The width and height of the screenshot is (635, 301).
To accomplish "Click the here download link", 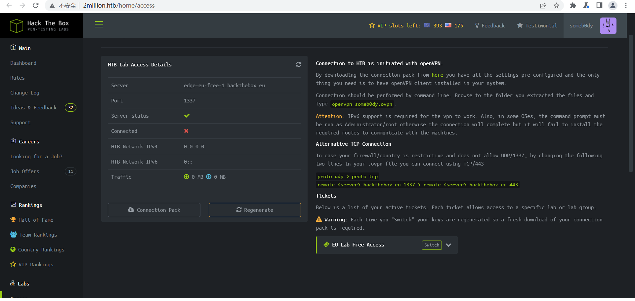I will [437, 75].
